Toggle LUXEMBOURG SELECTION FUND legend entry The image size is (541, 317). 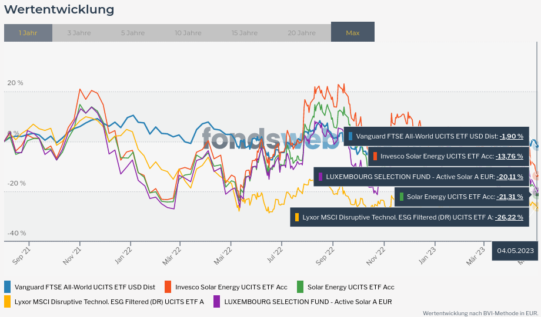[x=308, y=302]
